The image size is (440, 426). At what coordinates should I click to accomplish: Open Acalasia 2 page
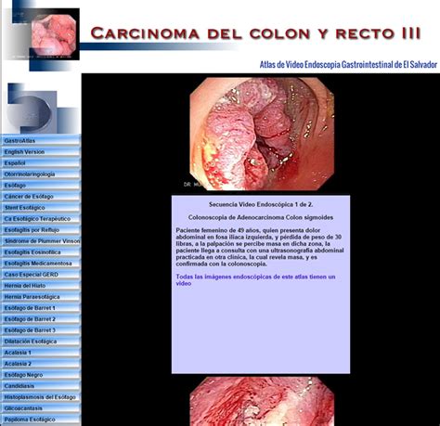(41, 363)
